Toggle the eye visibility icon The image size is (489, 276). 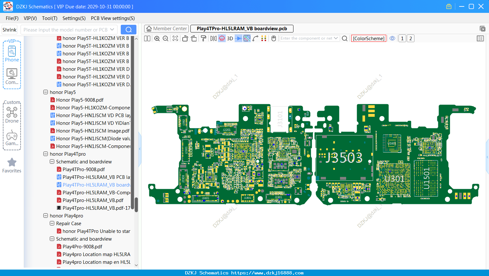(392, 38)
